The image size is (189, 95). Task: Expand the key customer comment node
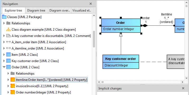tap(4, 36)
